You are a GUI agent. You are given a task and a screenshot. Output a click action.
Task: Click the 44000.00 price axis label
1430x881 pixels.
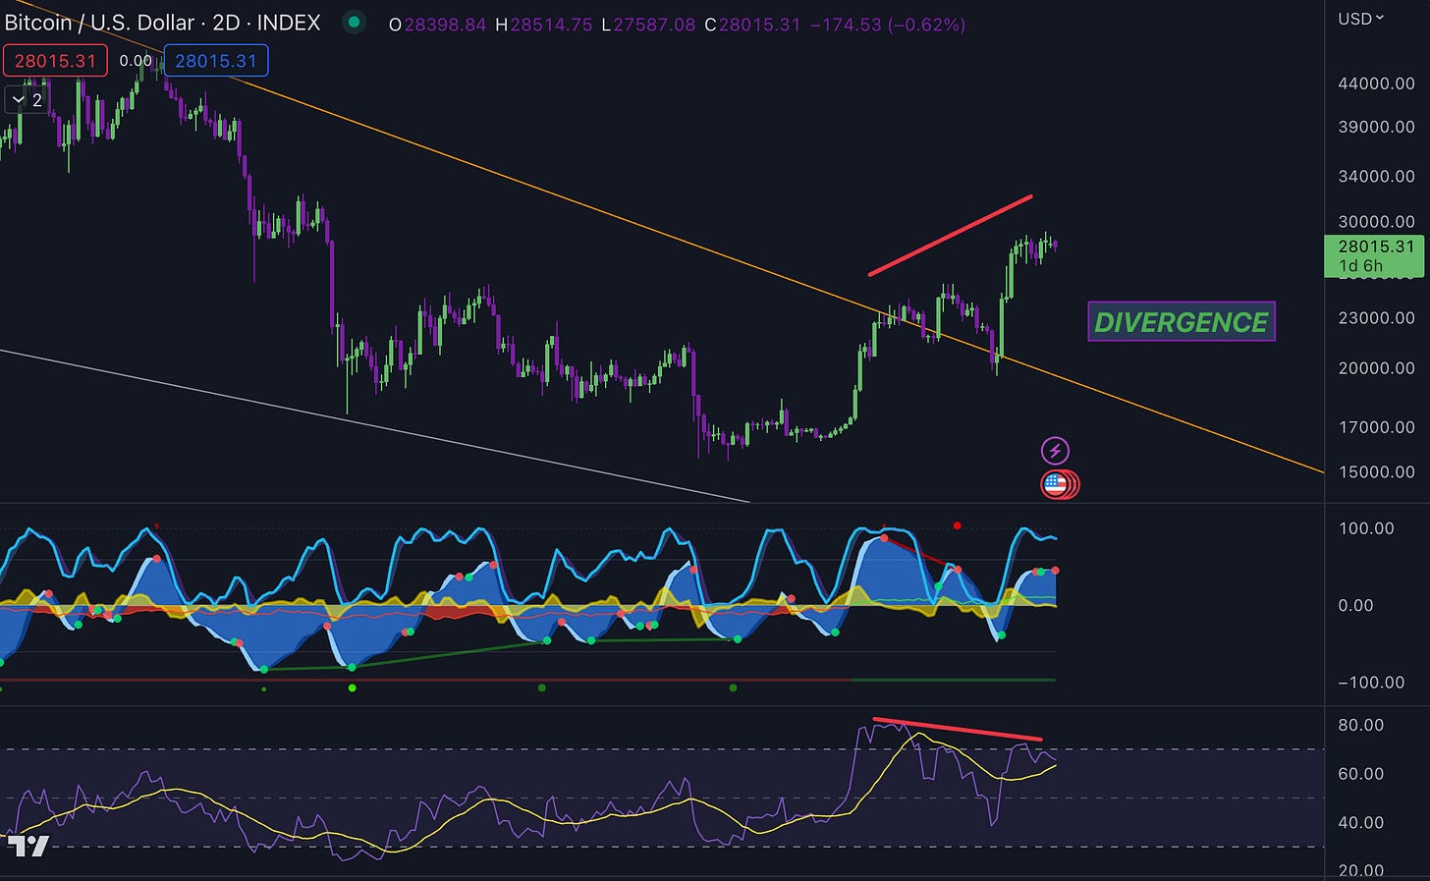click(x=1376, y=83)
